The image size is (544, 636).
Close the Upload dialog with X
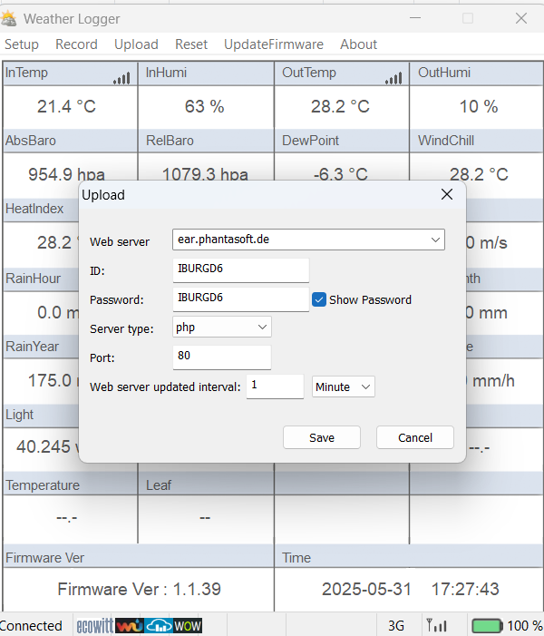[x=447, y=194]
